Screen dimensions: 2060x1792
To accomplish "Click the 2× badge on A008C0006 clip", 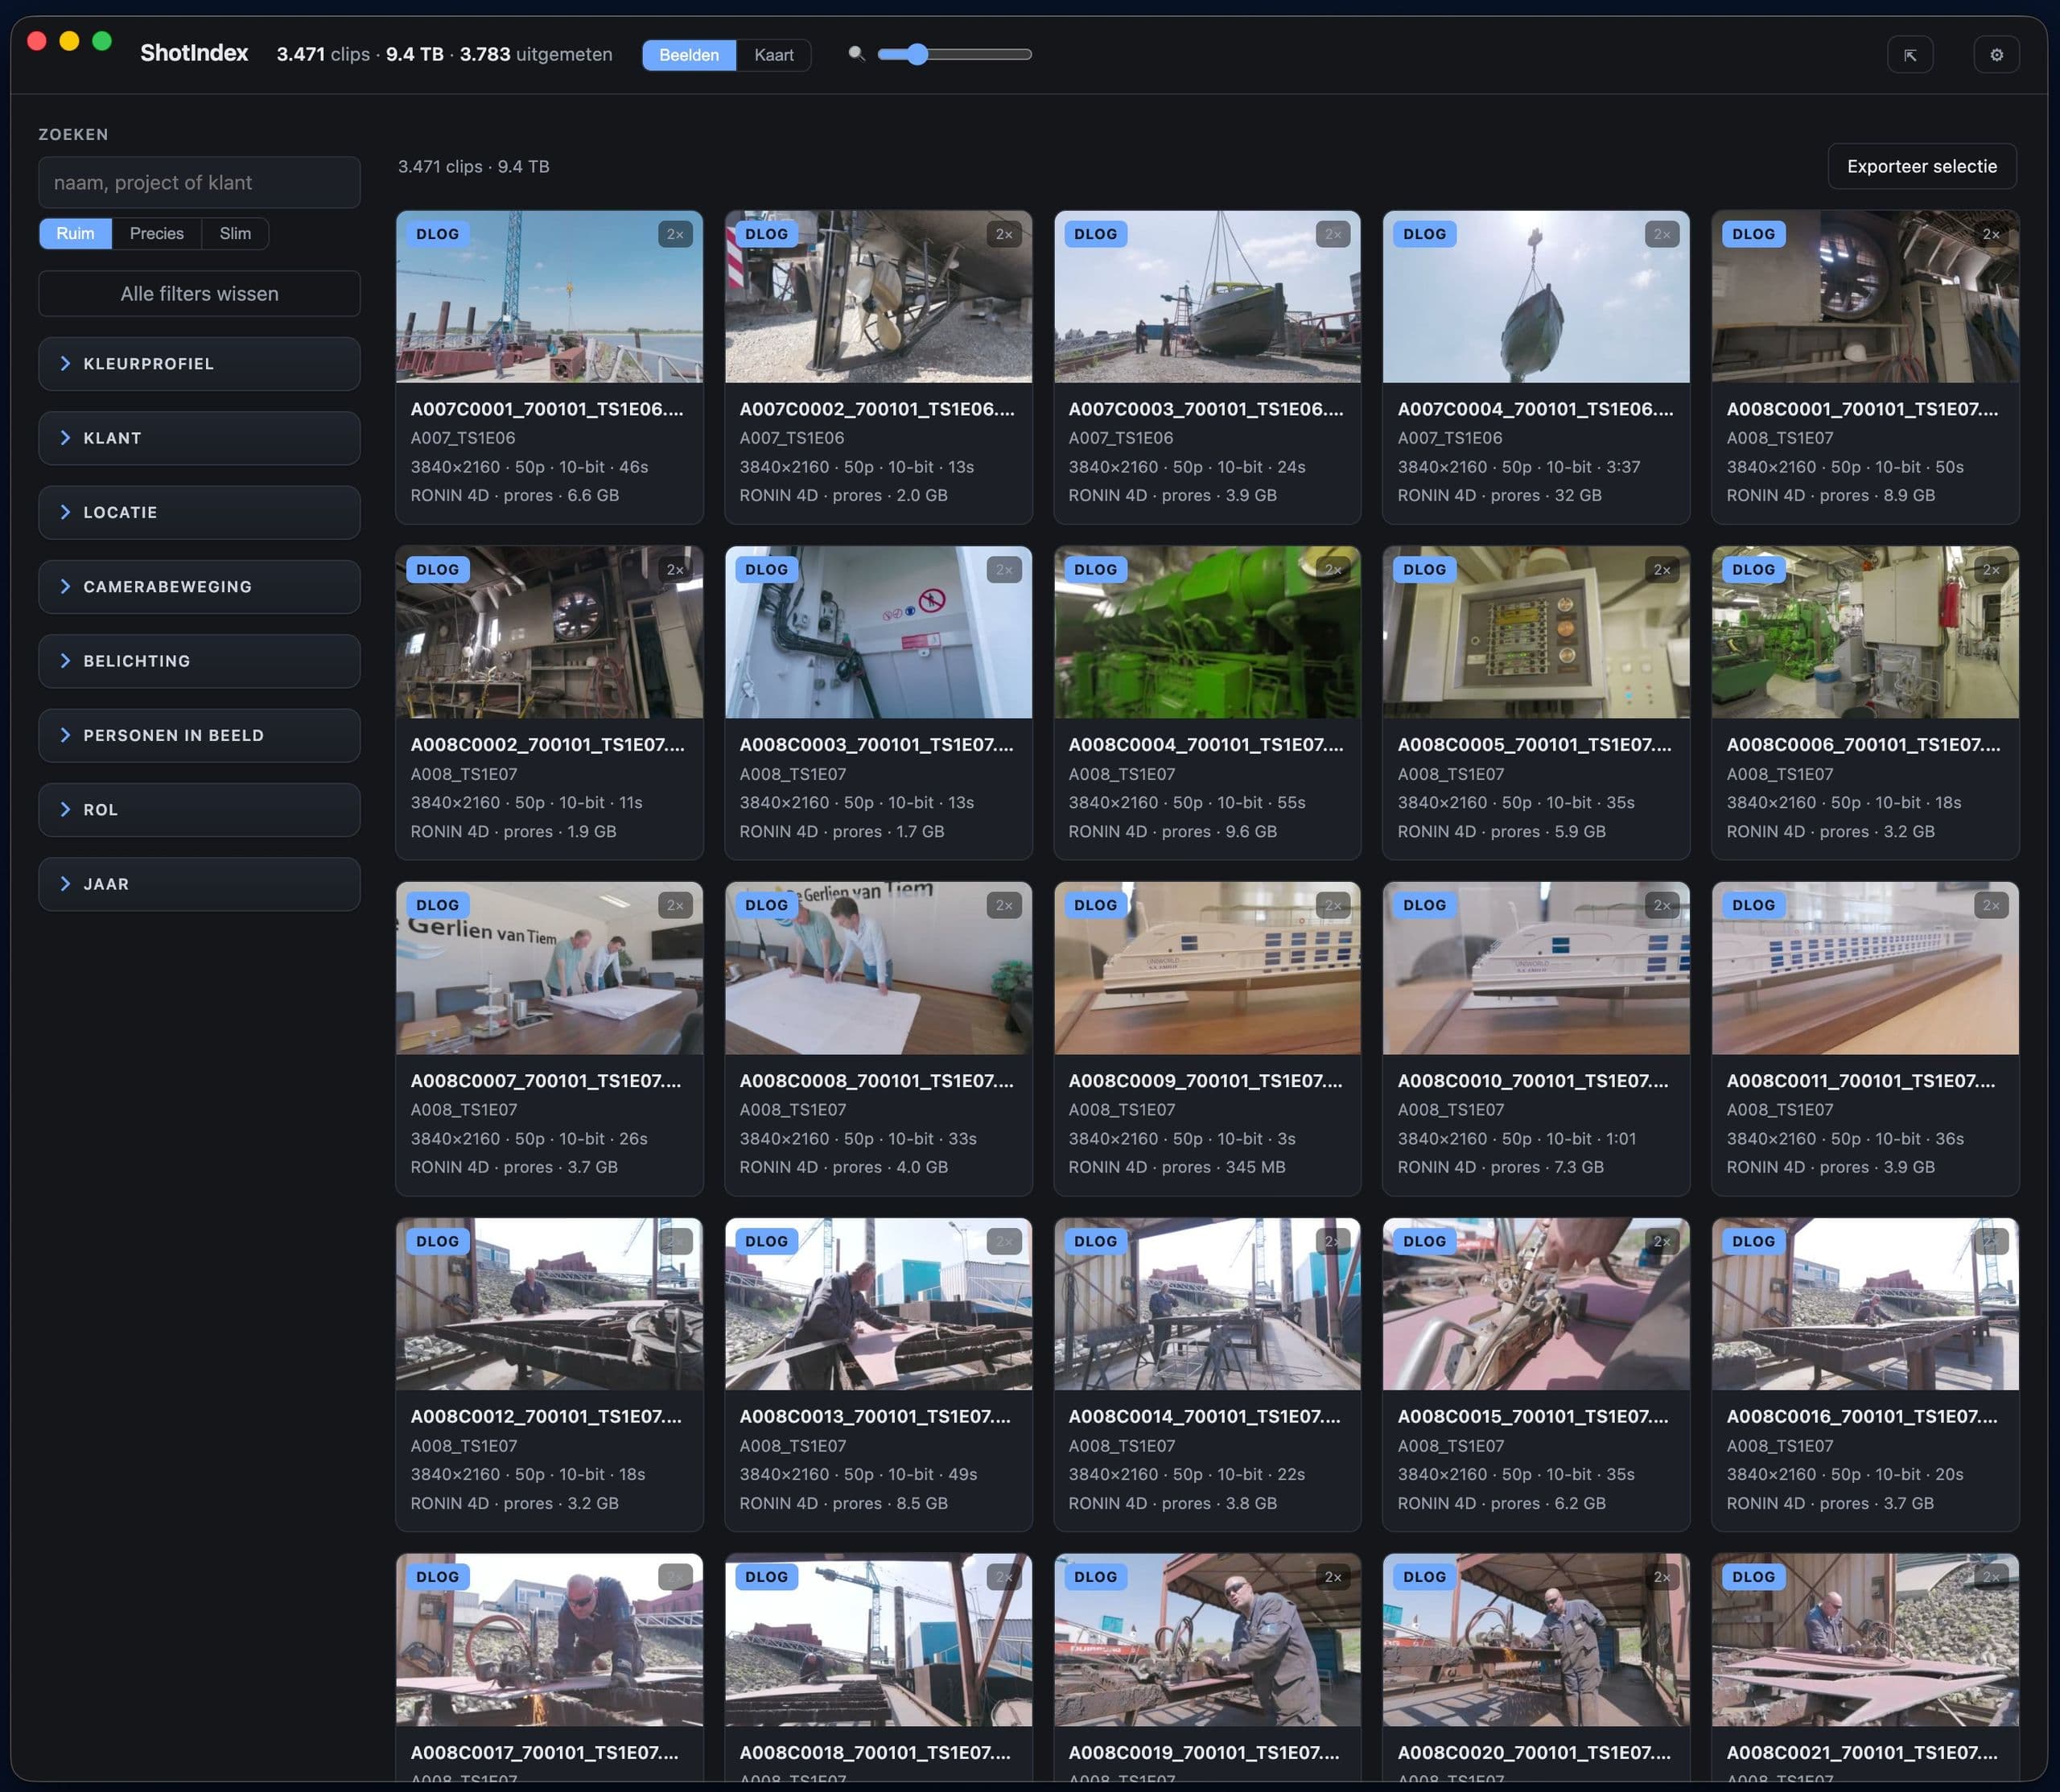I will pos(1991,570).
